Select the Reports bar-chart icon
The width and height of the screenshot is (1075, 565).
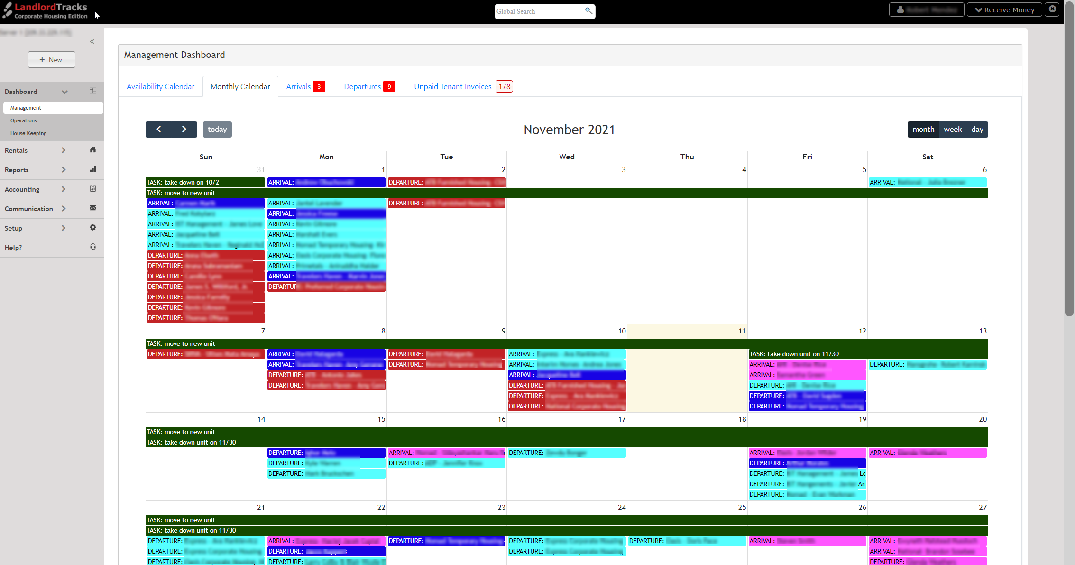pos(93,169)
